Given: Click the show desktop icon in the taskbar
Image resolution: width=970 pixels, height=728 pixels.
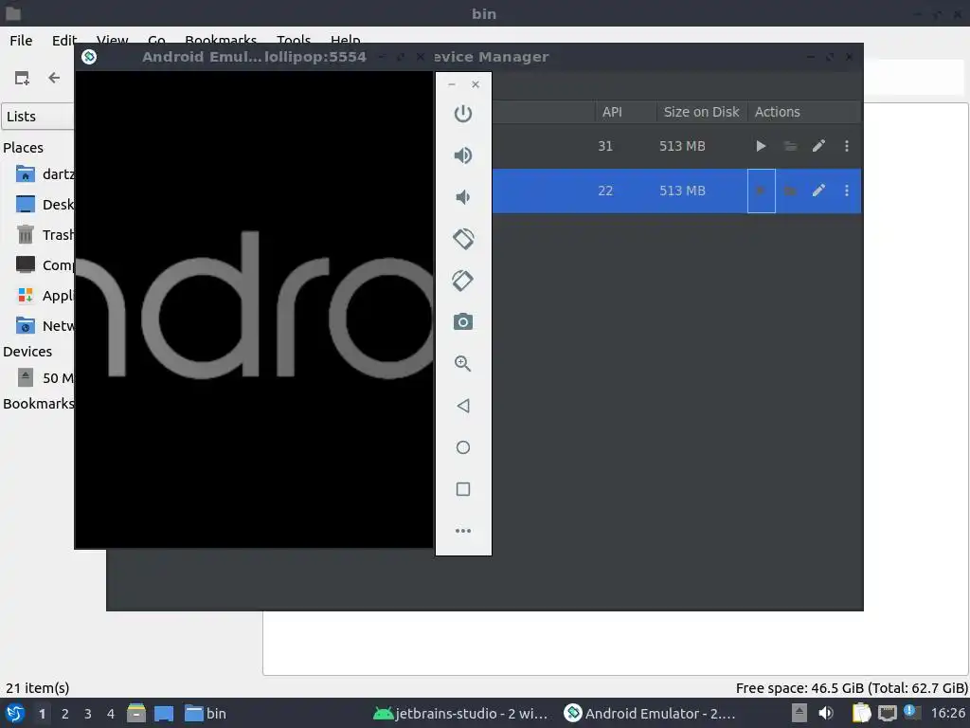Looking at the screenshot, I should click(164, 713).
